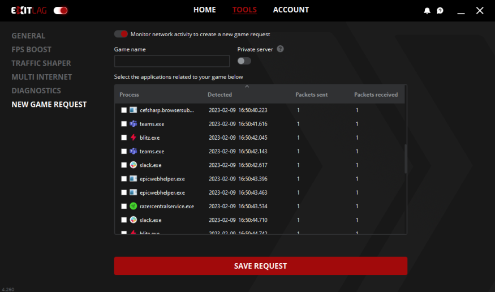The height and width of the screenshot is (292, 495).
Task: Click the Game name input field
Action: (172, 61)
